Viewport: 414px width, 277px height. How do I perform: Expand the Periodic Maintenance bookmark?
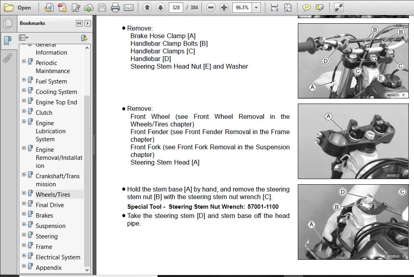coord(24,61)
